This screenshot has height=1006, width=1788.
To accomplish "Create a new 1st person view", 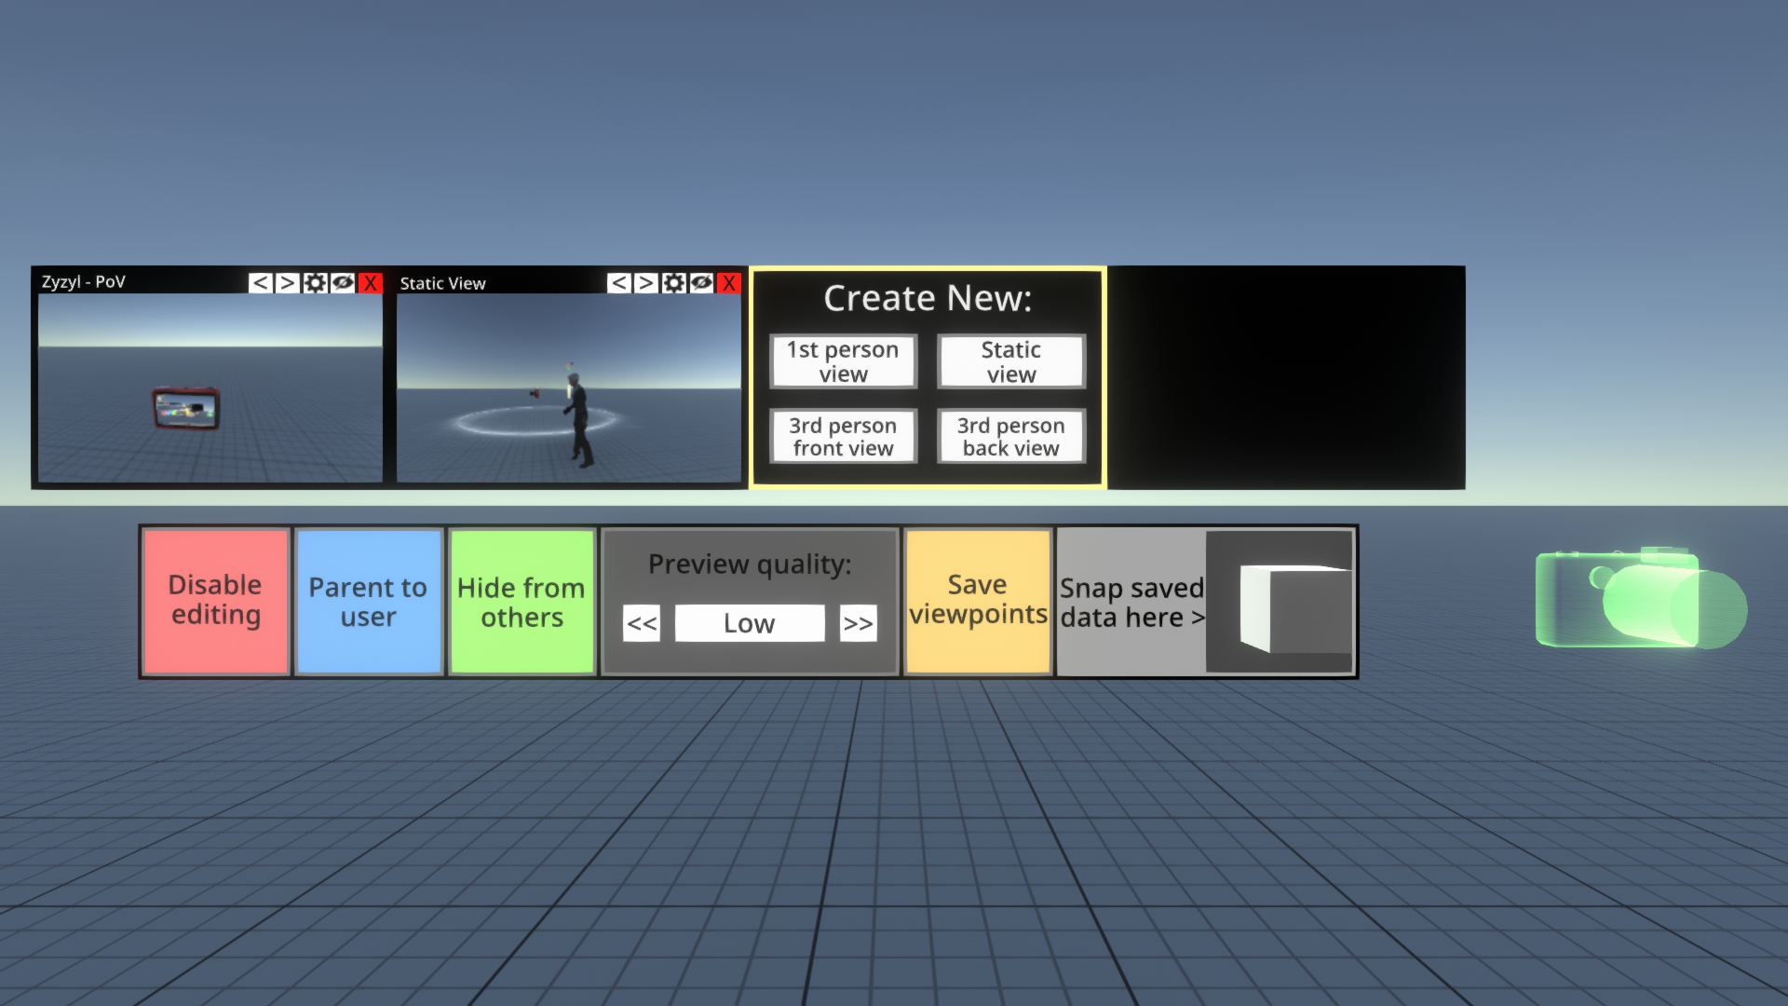I will [x=843, y=361].
